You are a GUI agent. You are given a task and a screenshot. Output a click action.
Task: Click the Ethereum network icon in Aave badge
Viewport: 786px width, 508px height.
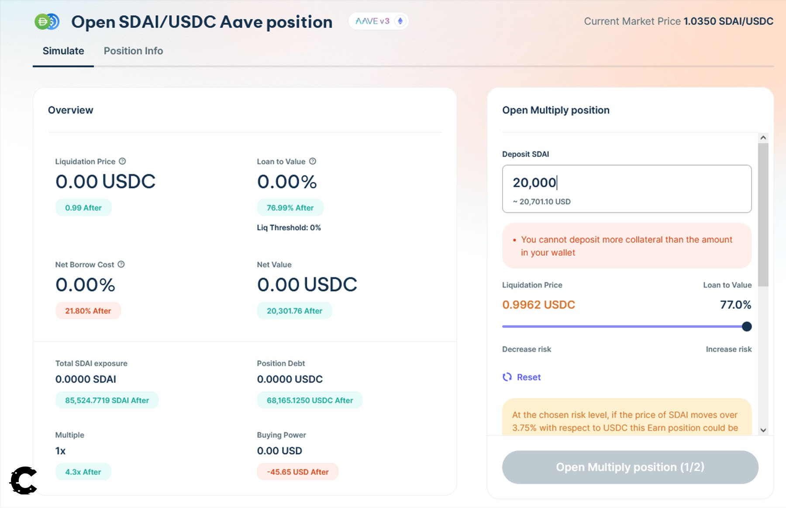400,21
